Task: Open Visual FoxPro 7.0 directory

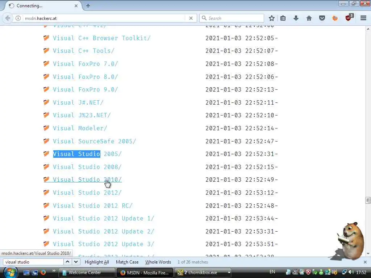Action: pos(85,64)
